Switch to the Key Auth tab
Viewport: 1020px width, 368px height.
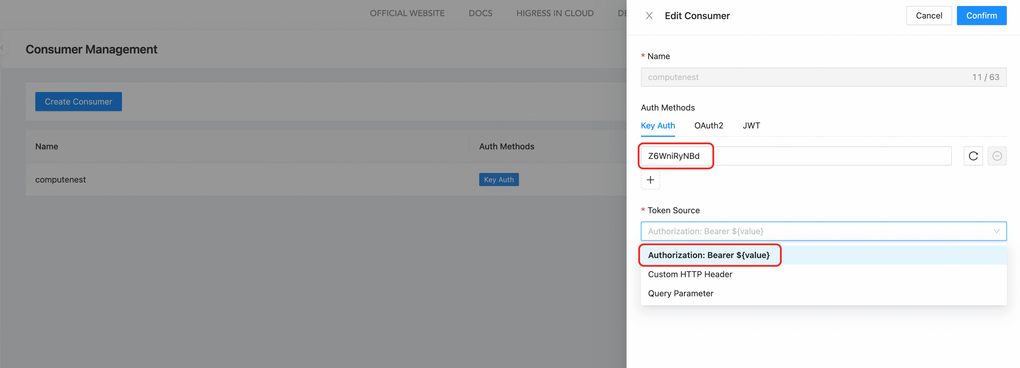(x=658, y=125)
